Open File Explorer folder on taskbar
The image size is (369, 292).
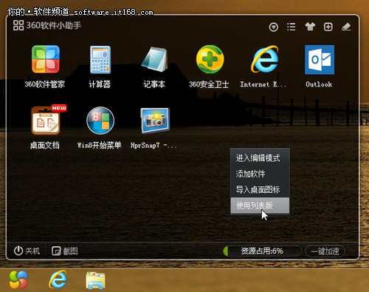95,280
